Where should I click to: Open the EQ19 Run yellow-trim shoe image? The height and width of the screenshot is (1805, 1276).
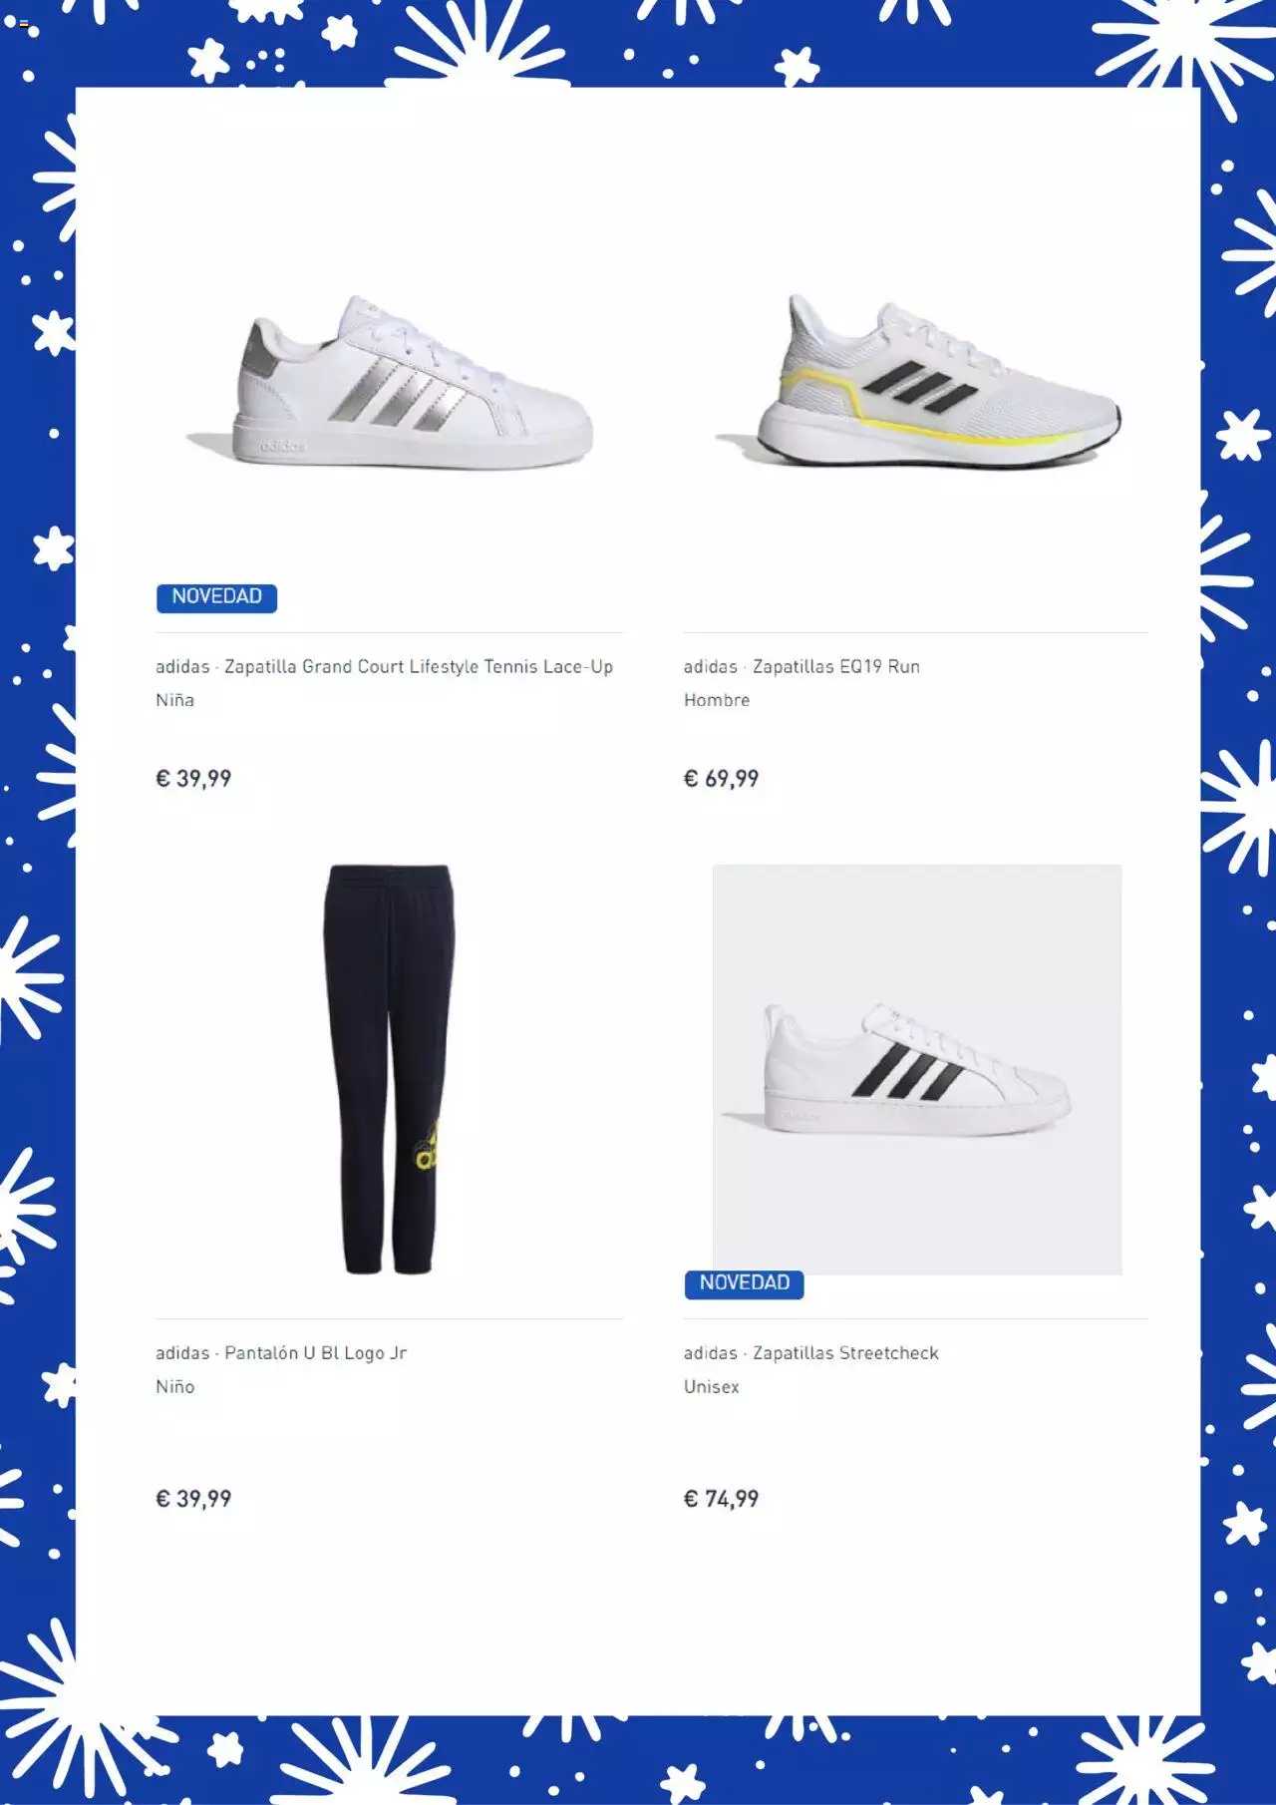(x=918, y=381)
